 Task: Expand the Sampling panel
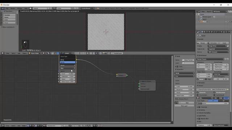[201, 110]
